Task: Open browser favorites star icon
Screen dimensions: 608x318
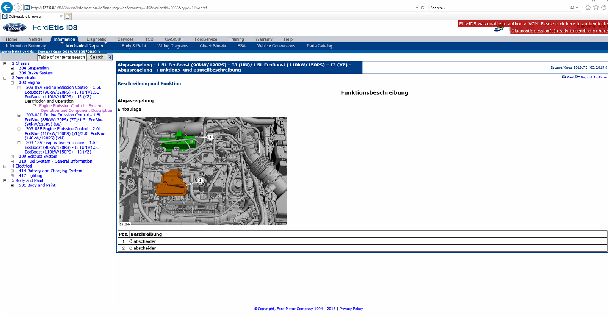Action: point(596,8)
